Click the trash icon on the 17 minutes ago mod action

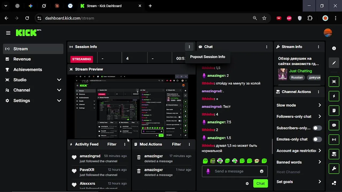tap(139, 158)
